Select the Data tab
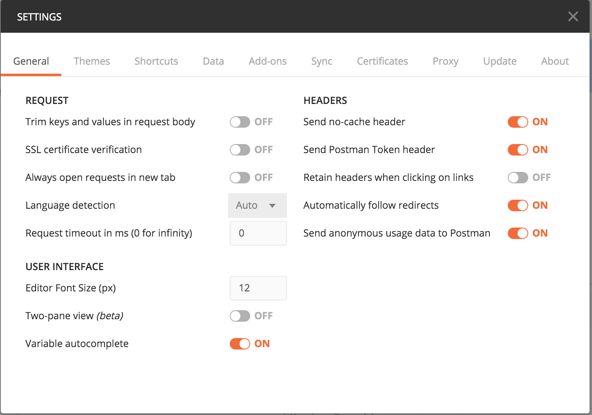This screenshot has height=415, width=592. pyautogui.click(x=213, y=61)
